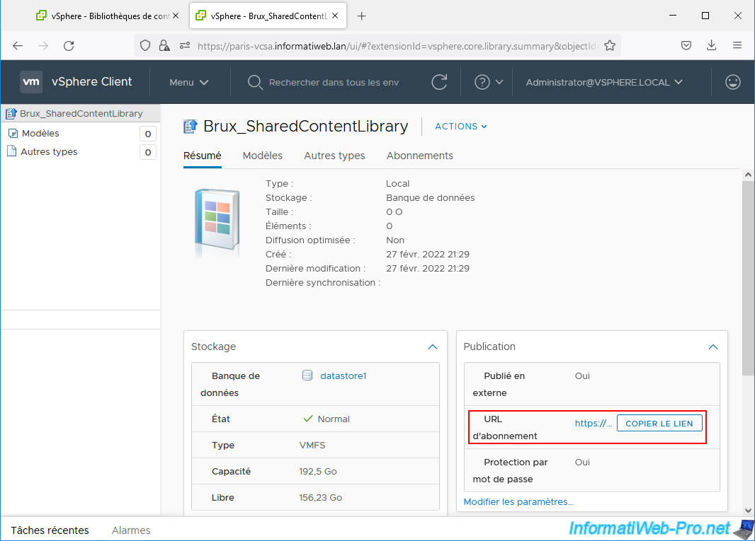
Task: Open the Firefox hamburger menu
Action: coord(737,46)
